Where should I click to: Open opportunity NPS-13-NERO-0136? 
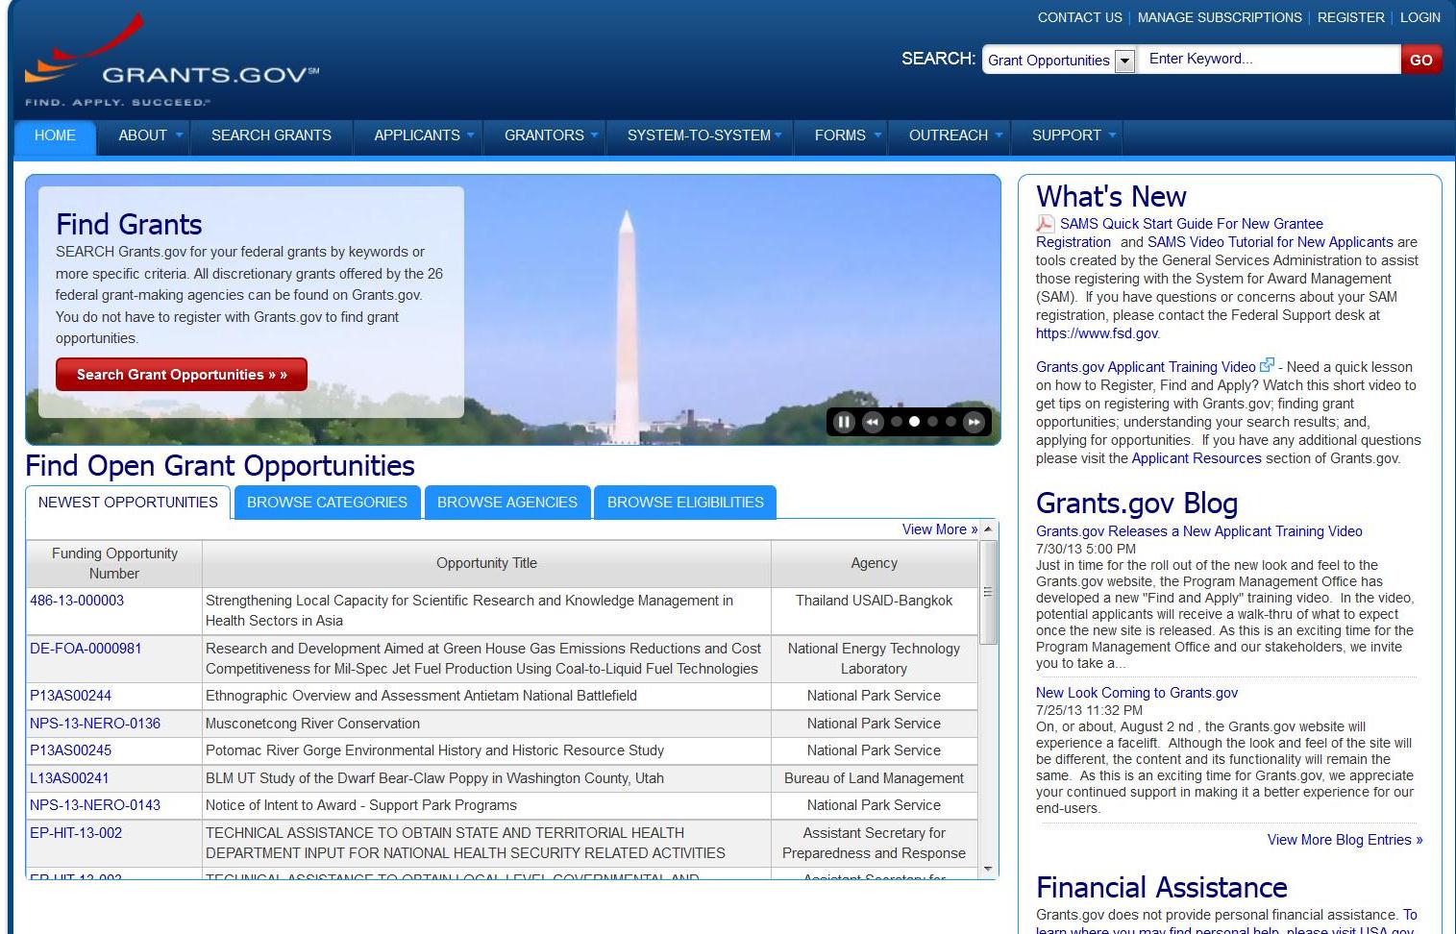pos(95,724)
